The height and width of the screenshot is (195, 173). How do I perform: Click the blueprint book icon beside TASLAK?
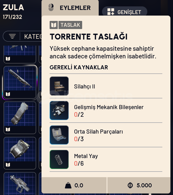54,25
